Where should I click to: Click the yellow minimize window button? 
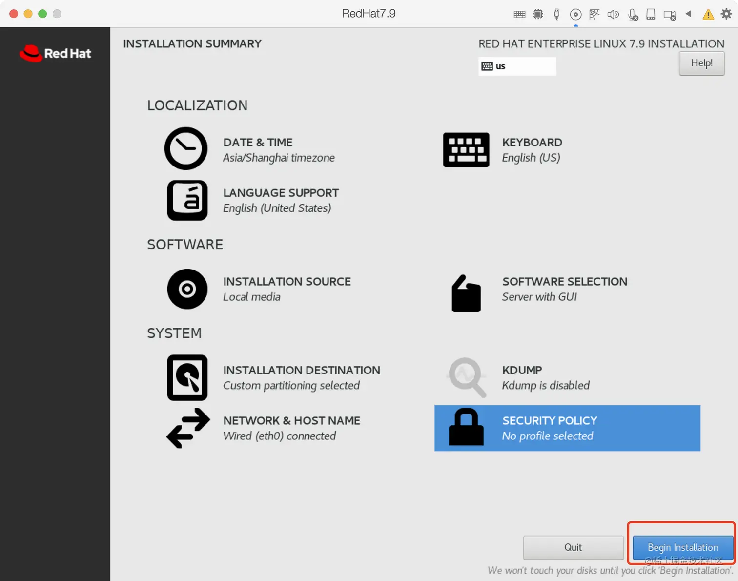[x=28, y=14]
